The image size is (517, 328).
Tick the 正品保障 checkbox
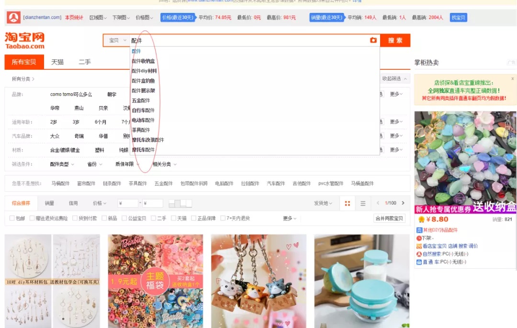[194, 219]
